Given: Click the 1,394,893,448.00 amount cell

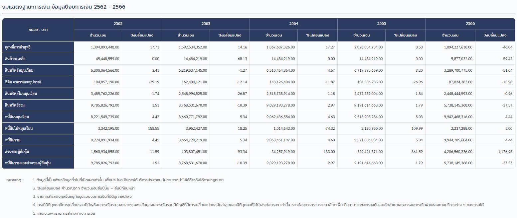Looking at the screenshot, I should [x=105, y=47].
